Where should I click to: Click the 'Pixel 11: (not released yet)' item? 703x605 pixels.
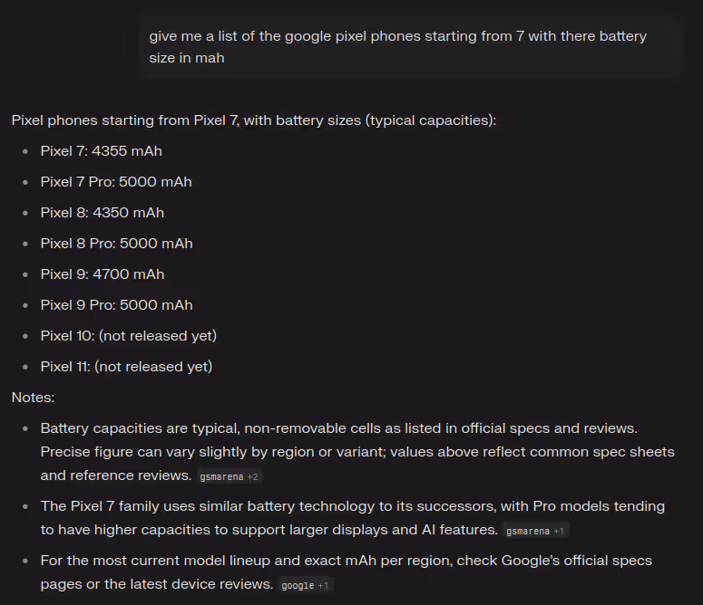click(x=126, y=367)
